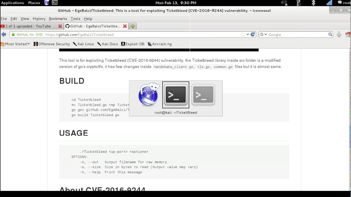Click the clock showing Mon Feb 13
Viewport: 351px width, 197px height.
coord(176,3)
